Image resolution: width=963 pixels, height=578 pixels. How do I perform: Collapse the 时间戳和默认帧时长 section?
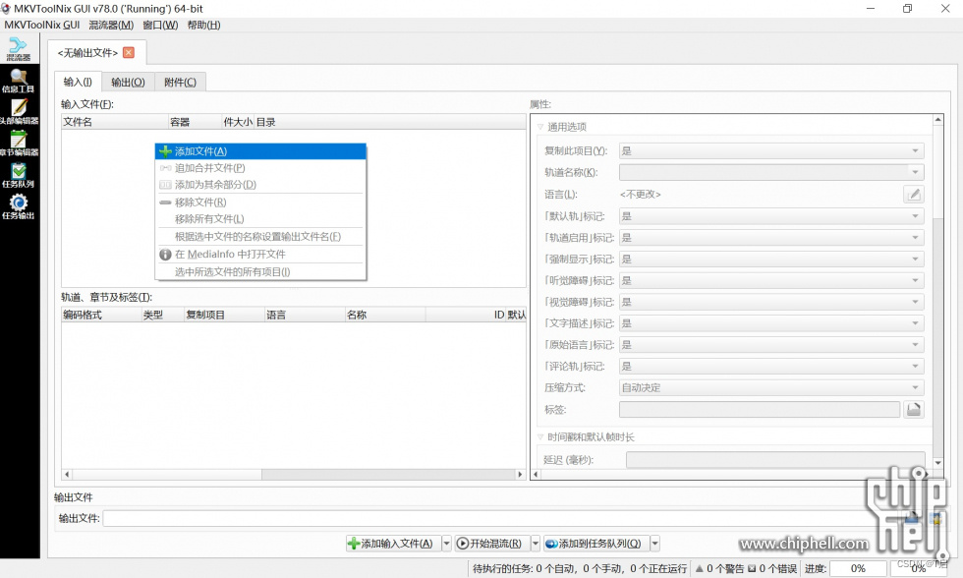(x=540, y=437)
